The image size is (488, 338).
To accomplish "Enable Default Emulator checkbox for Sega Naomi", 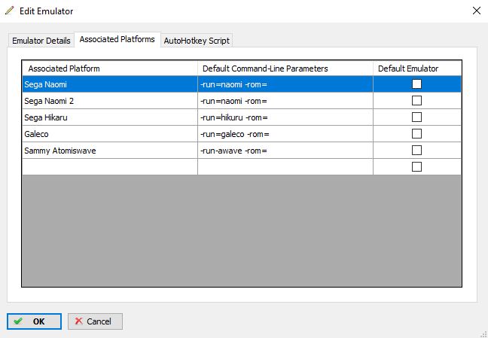I will coord(416,84).
